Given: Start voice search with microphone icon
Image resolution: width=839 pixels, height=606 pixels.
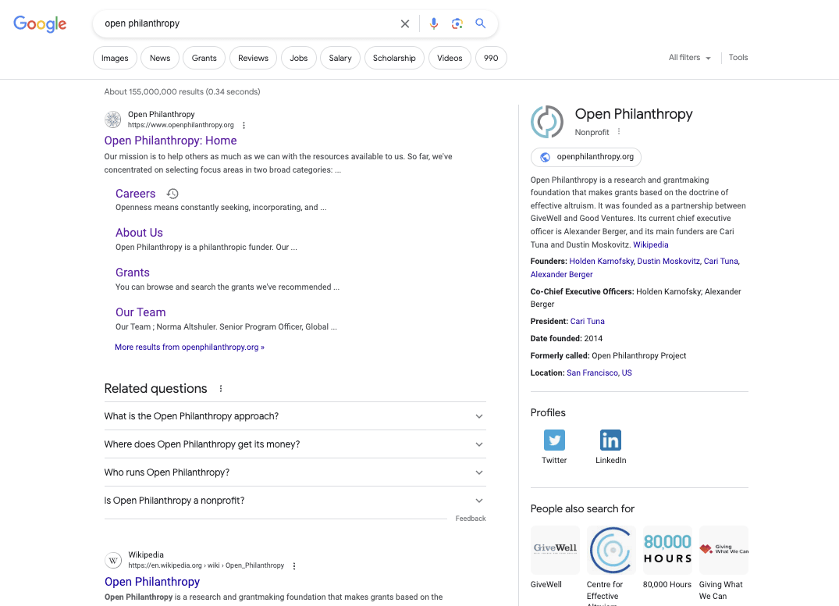Looking at the screenshot, I should pos(434,23).
